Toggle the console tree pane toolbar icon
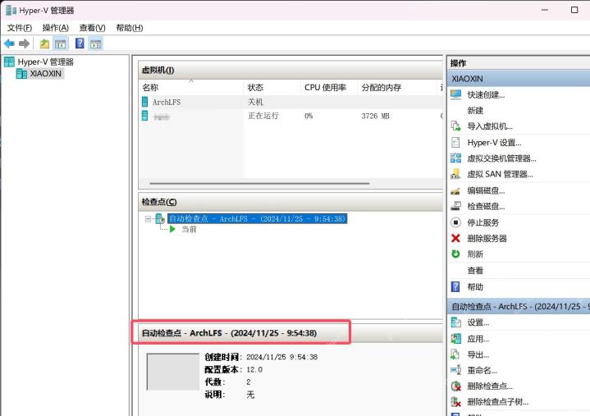Viewport: 590px width, 416px height. coord(60,43)
